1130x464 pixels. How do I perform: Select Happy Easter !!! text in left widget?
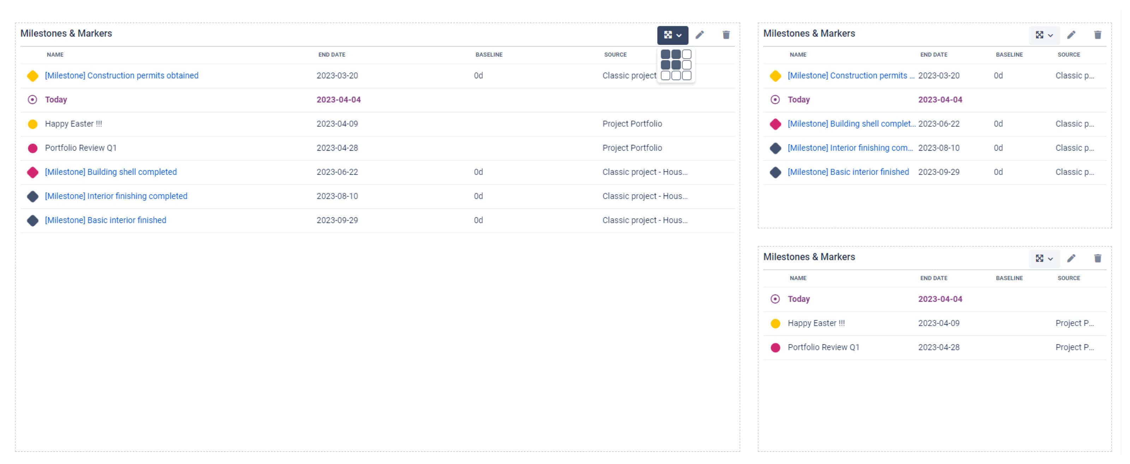73,124
